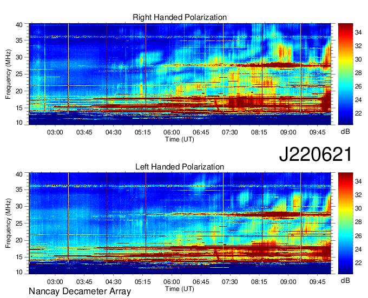Click "Time (UT)" label under Right Handed plot

point(180,139)
